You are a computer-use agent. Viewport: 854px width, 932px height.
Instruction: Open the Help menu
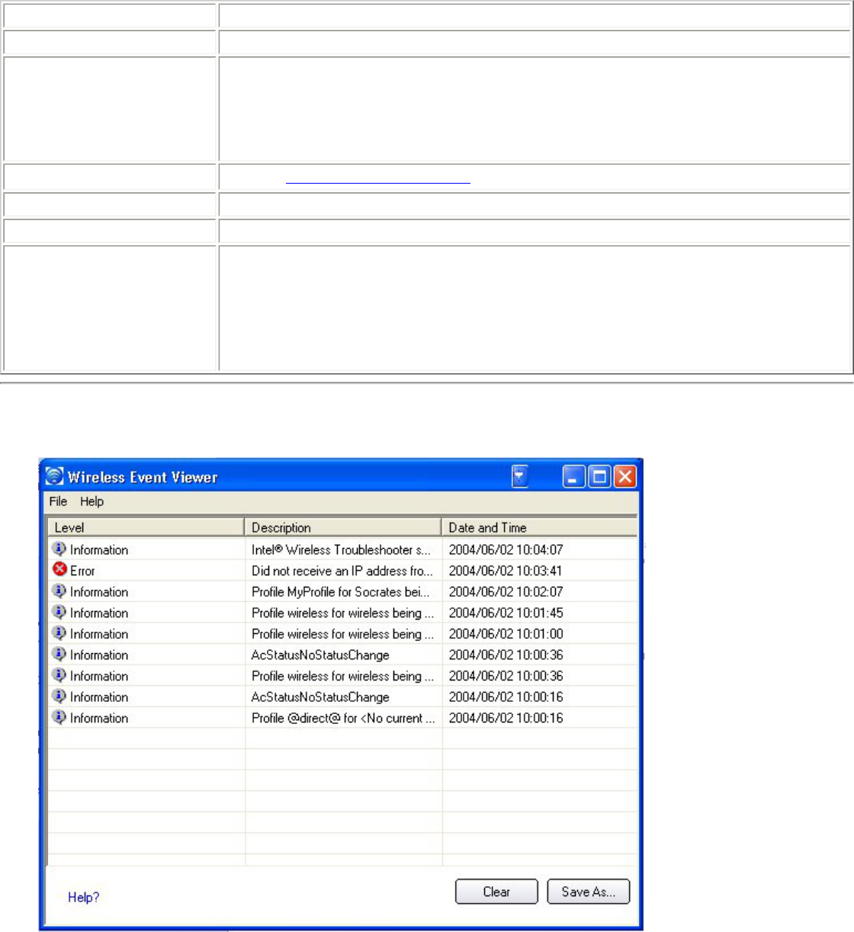91,501
